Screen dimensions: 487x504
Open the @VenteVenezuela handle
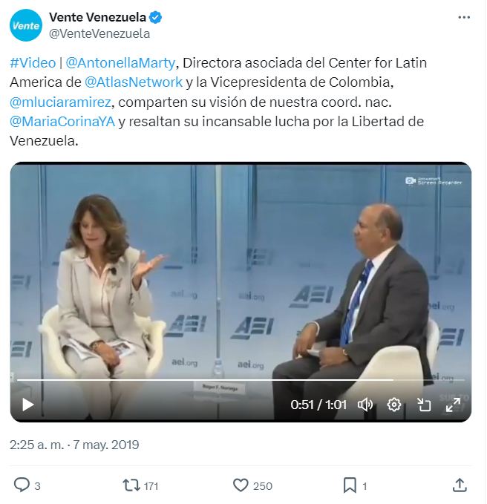point(99,33)
